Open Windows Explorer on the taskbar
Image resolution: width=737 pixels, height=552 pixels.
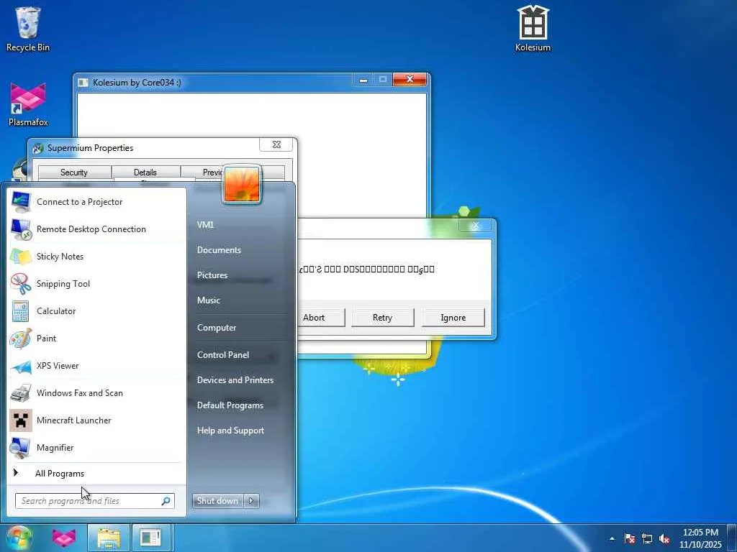(x=109, y=538)
